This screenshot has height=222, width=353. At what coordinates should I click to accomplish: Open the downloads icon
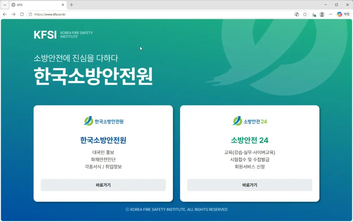pyautogui.click(x=314, y=14)
